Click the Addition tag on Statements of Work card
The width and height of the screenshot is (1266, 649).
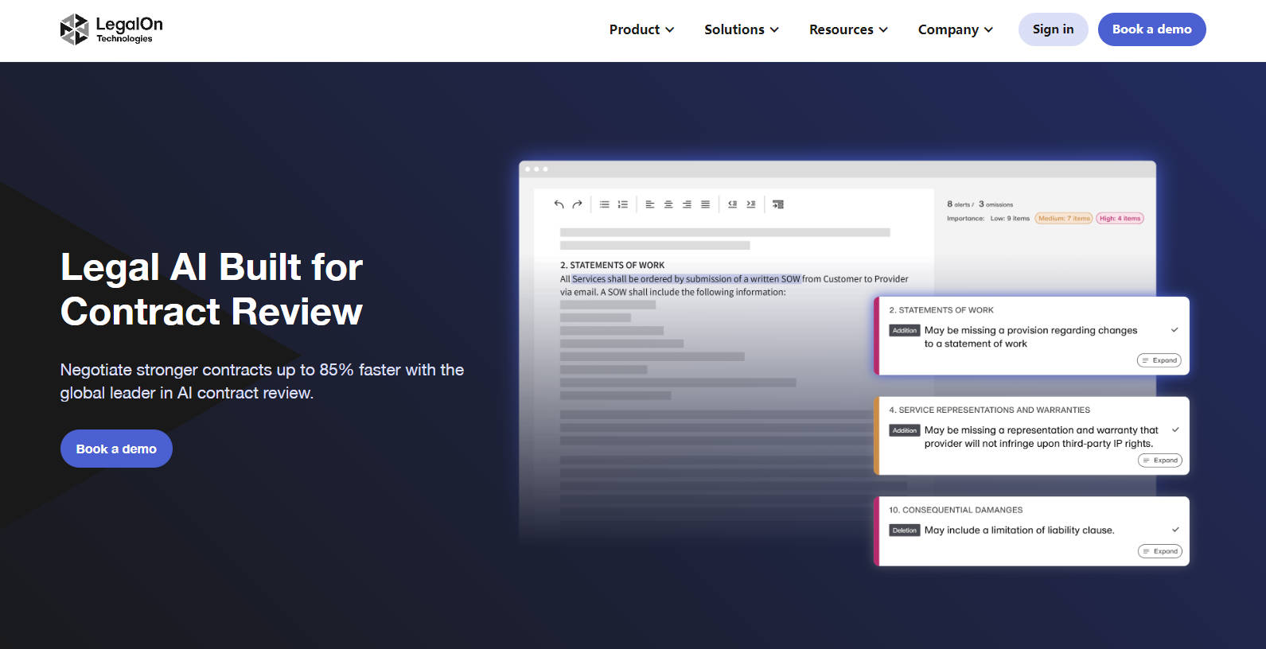905,330
